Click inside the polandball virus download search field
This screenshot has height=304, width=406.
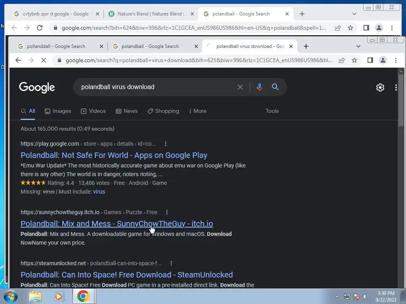(x=155, y=87)
